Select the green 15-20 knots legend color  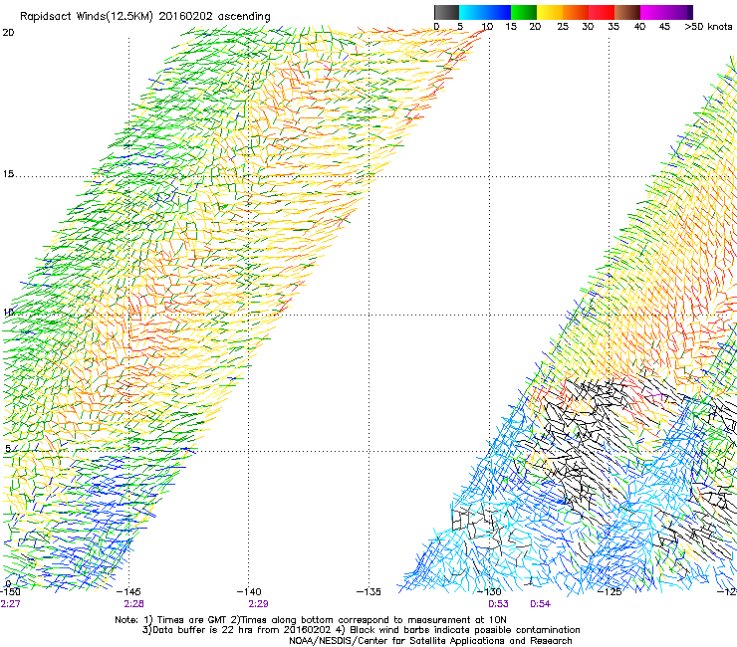click(x=524, y=12)
